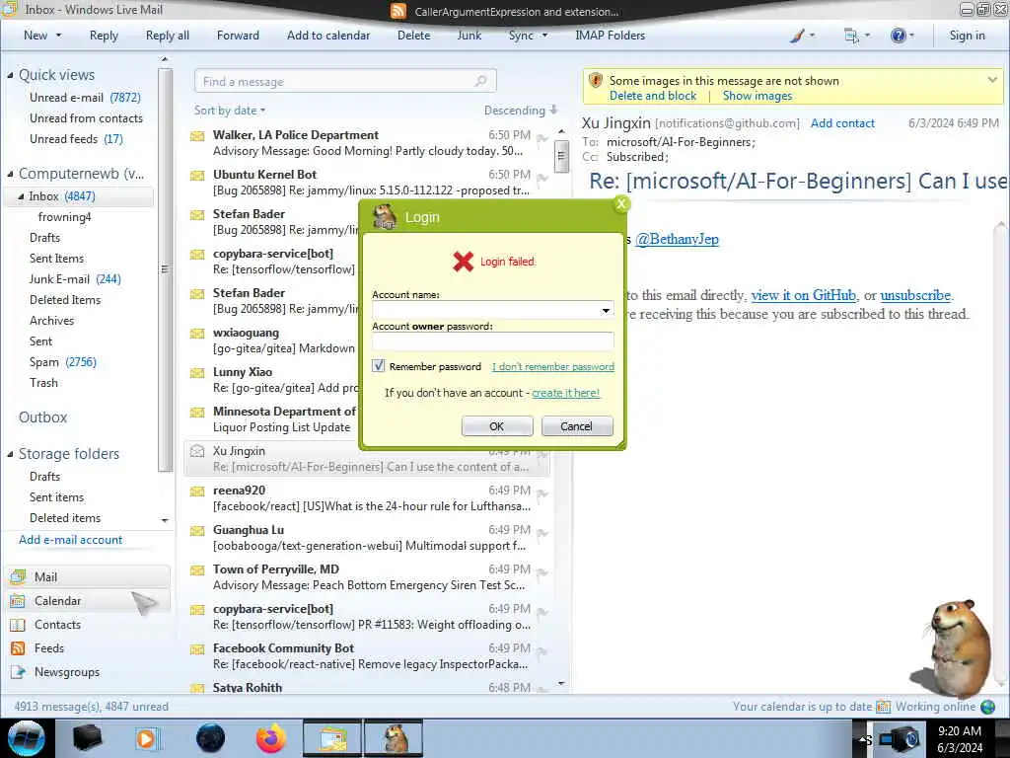This screenshot has width=1010, height=758.
Task: Click Junk in the toolbar
Action: click(x=469, y=36)
